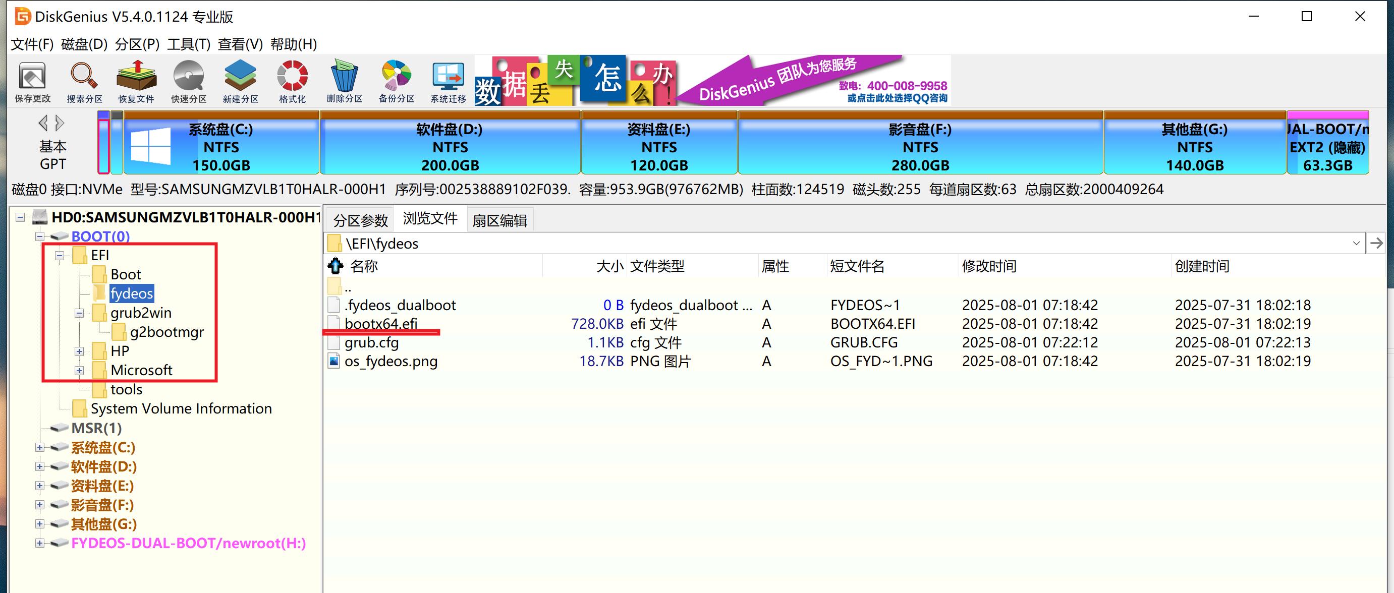Click the Search Partition (搜索分区) magnifier icon
This screenshot has height=593, width=1394.
84,81
